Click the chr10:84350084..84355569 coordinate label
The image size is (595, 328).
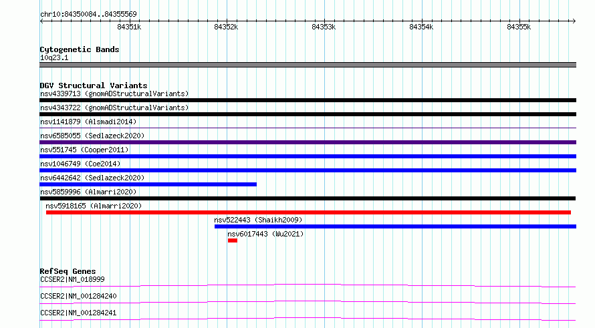coord(88,14)
